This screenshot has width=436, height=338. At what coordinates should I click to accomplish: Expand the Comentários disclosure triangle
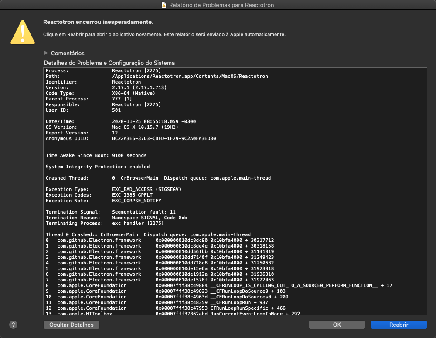(46, 53)
